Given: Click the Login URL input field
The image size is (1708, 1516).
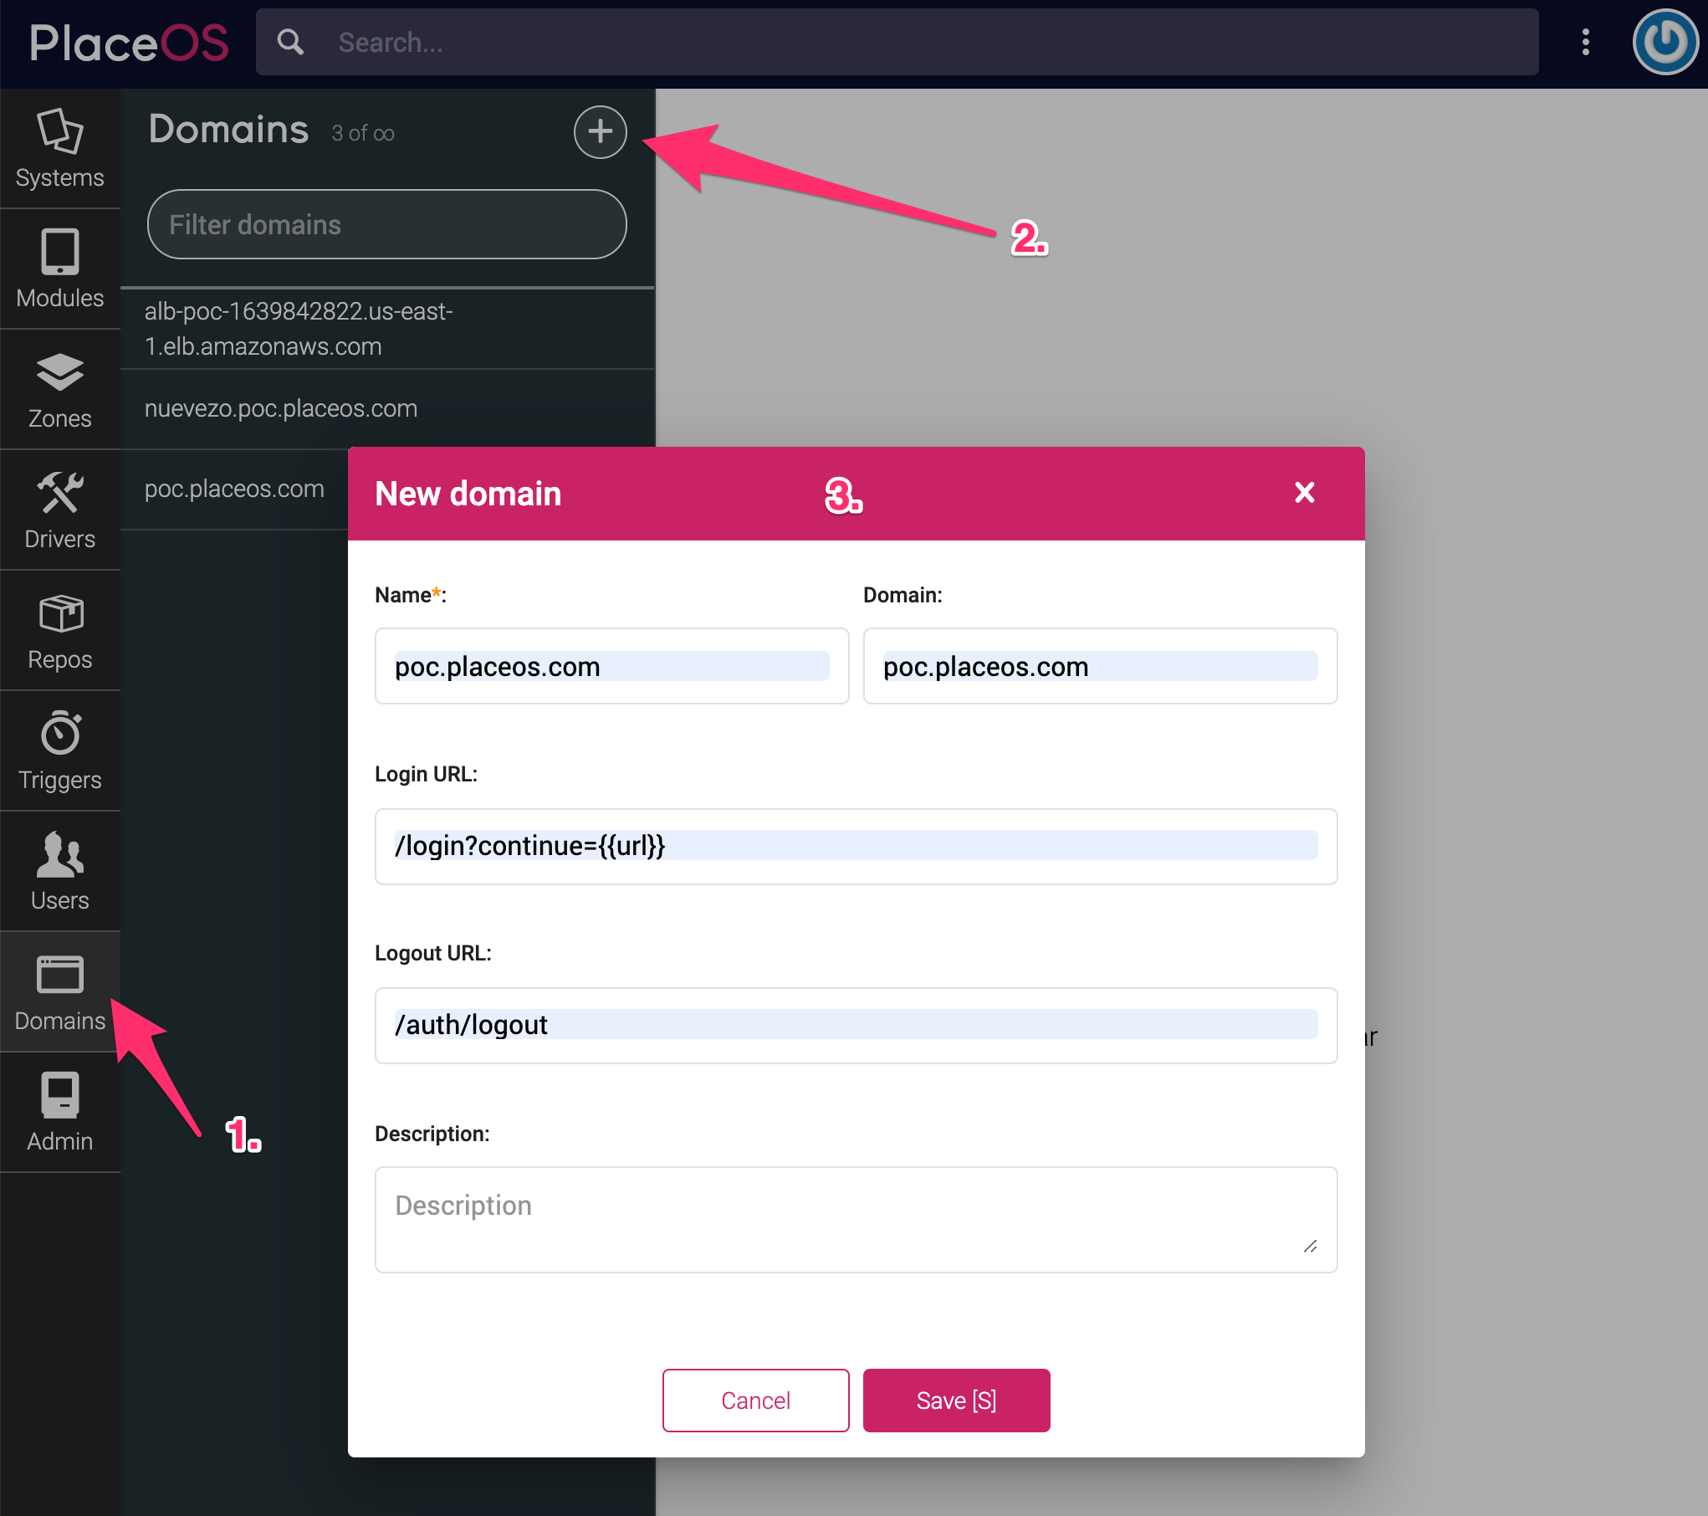Looking at the screenshot, I should (x=856, y=846).
